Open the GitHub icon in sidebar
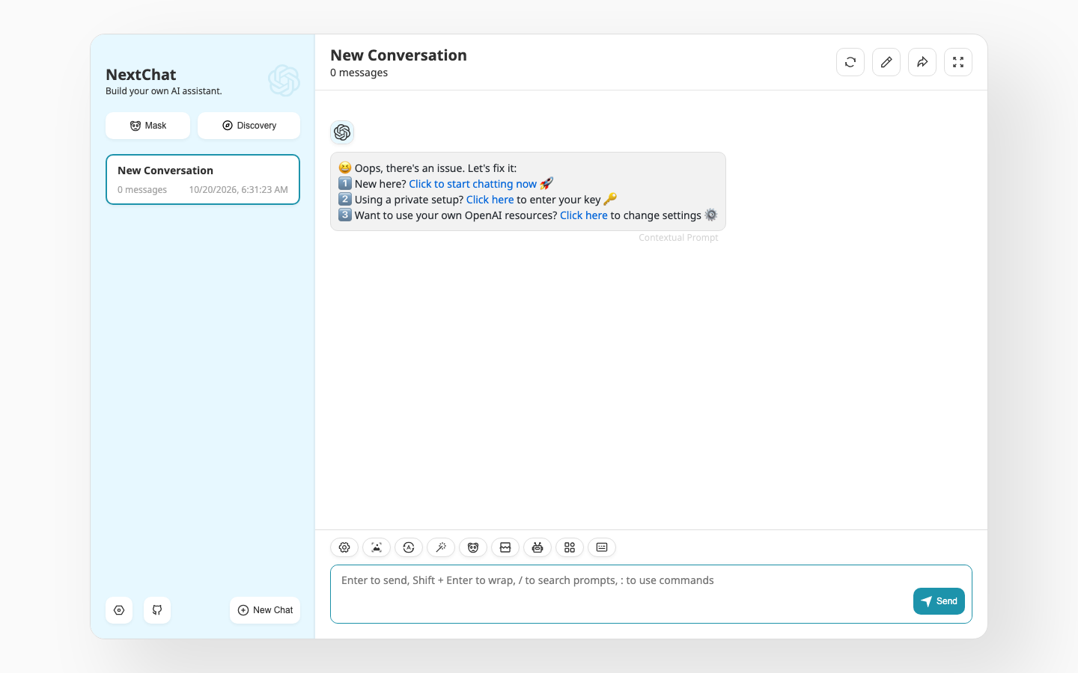This screenshot has height=673, width=1078. point(157,610)
